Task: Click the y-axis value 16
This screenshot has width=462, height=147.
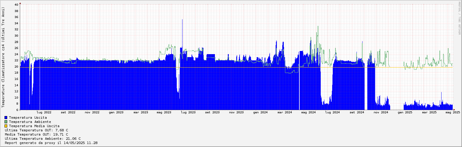Action: [x=16, y=79]
